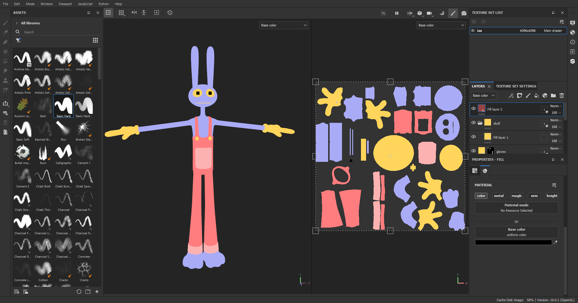
Task: Select the Eraser tool
Action: (x=5, y=32)
